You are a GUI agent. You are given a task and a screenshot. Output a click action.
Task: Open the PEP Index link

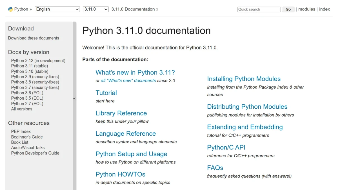click(21, 131)
